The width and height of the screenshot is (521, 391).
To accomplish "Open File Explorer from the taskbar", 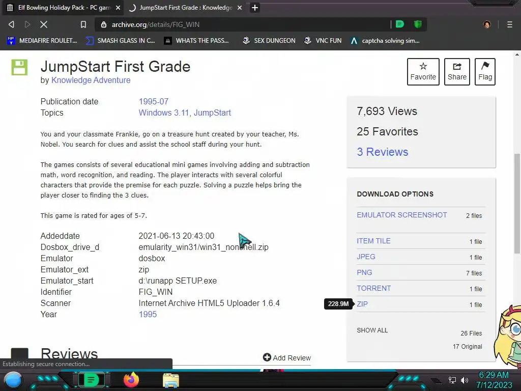I will point(171,380).
